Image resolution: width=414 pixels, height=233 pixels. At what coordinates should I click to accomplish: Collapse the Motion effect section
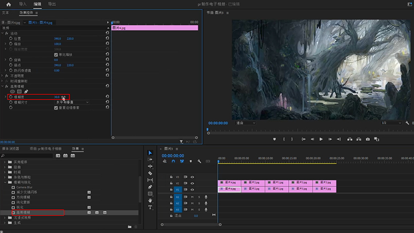tap(2, 33)
